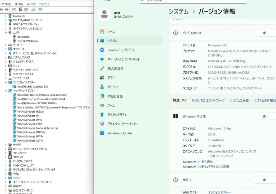Click コピー button for デバイスの仕様

(x=264, y=33)
